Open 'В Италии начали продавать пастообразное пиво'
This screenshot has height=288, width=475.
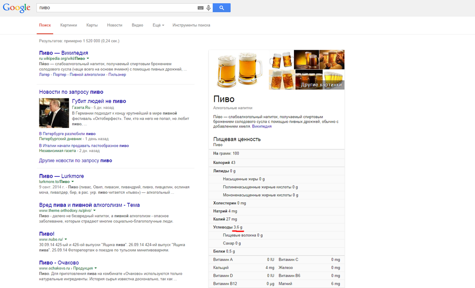(x=84, y=146)
